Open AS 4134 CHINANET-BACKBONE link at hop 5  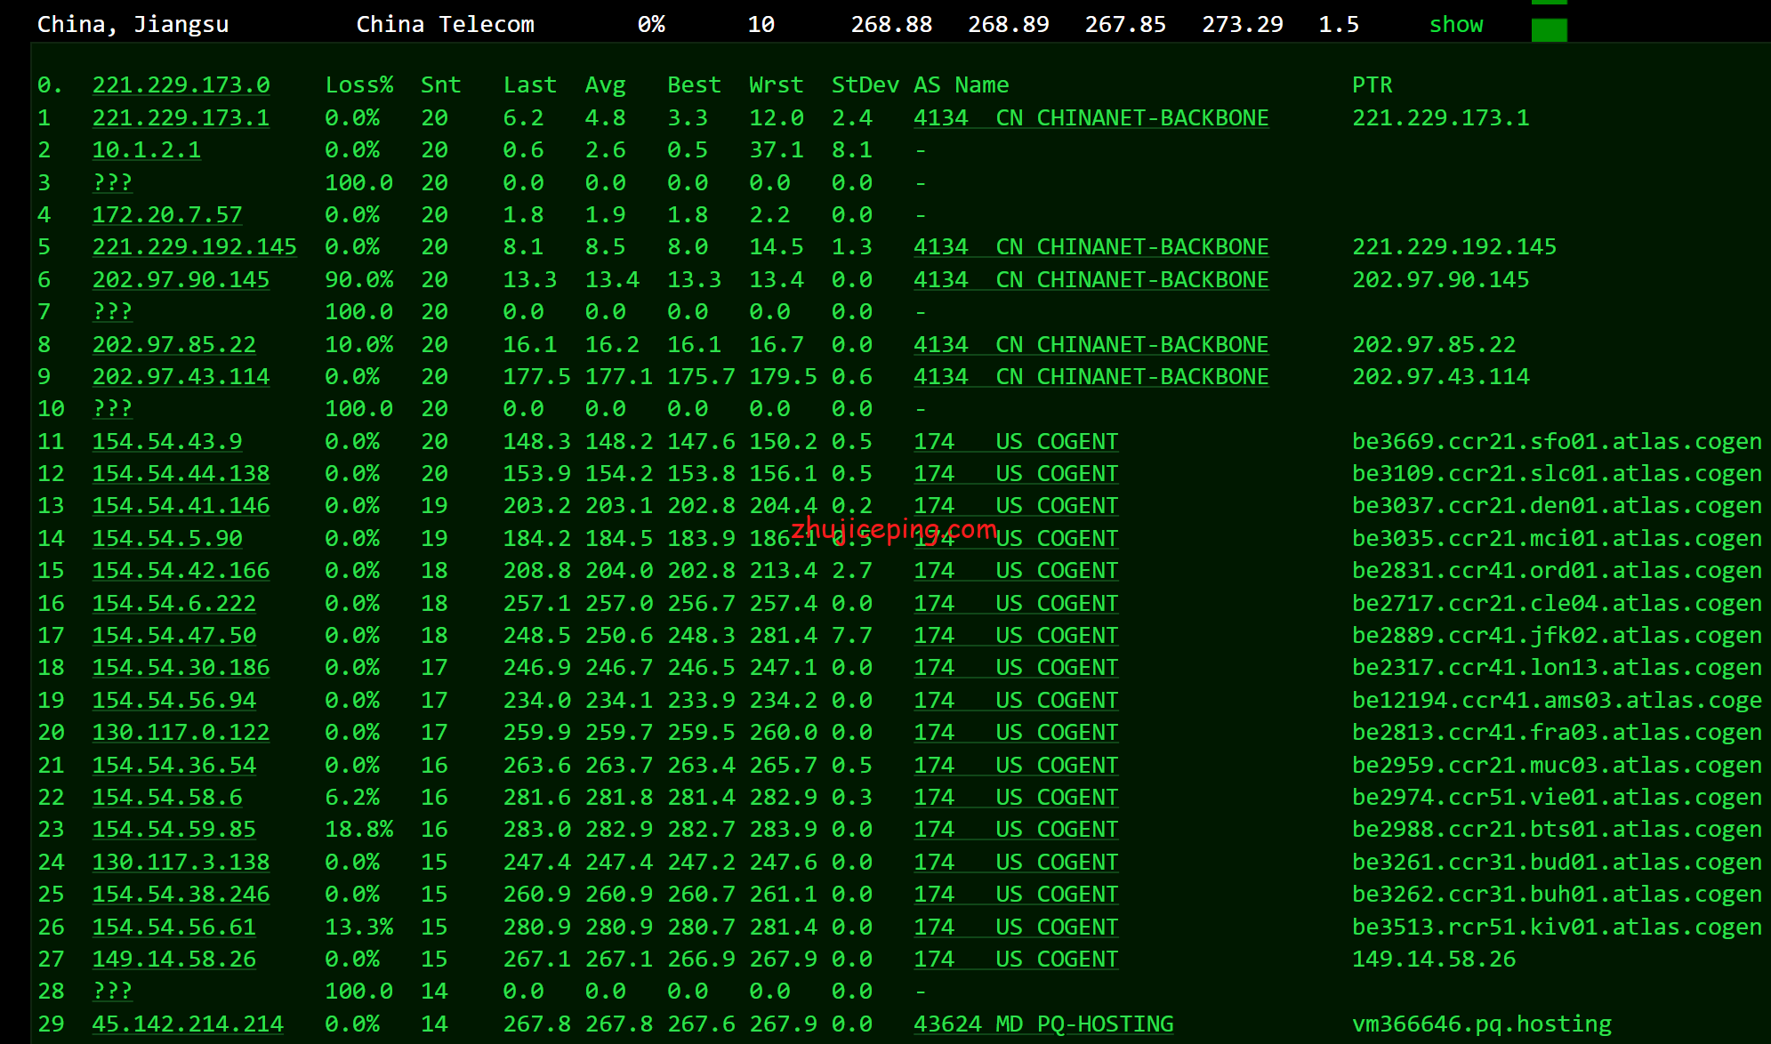pyautogui.click(x=1091, y=246)
